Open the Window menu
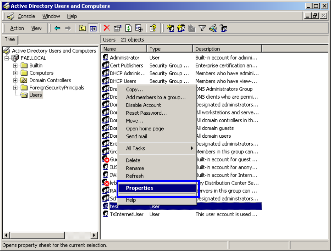Screen dimensions: 331x251 pyautogui.click(x=51, y=16)
